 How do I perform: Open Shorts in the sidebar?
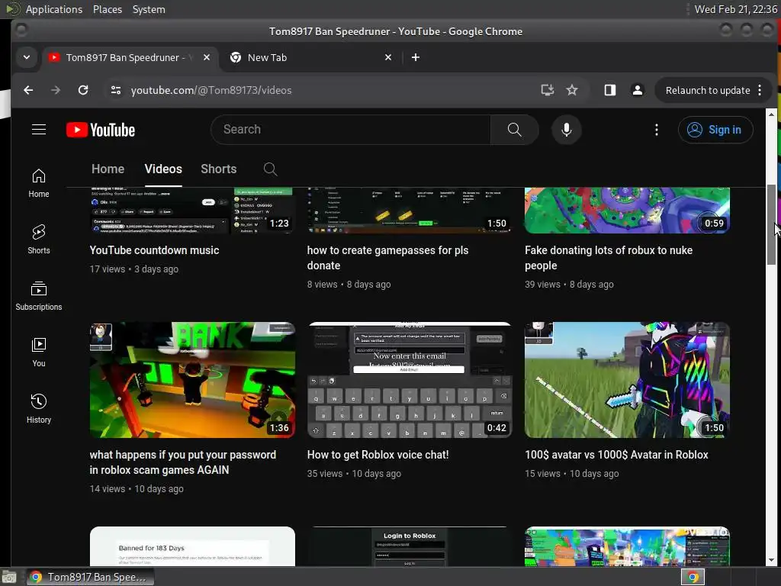[x=39, y=239]
